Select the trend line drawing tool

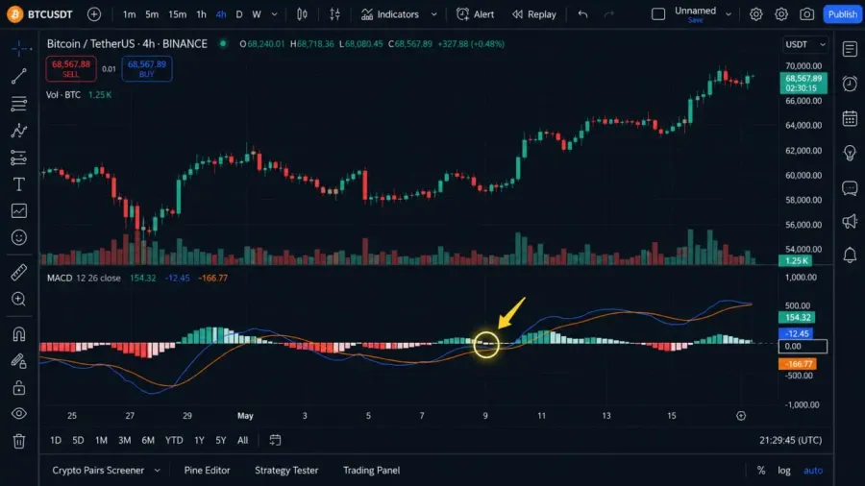[19, 76]
